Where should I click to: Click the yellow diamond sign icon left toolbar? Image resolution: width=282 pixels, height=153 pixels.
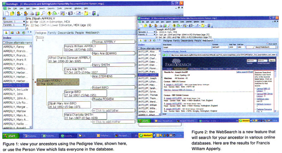49,13
